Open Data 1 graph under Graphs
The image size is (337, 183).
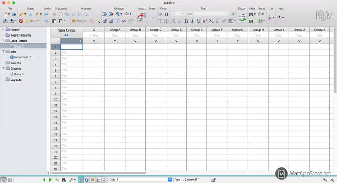coord(19,74)
